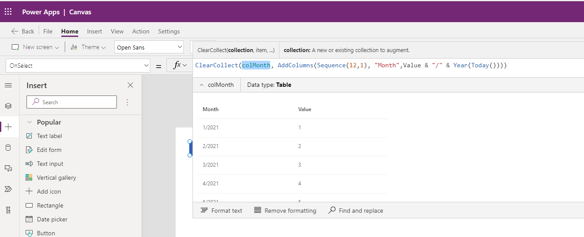Open the Data sources cylinder icon
Viewport: 584px width, 237px height.
click(8, 148)
